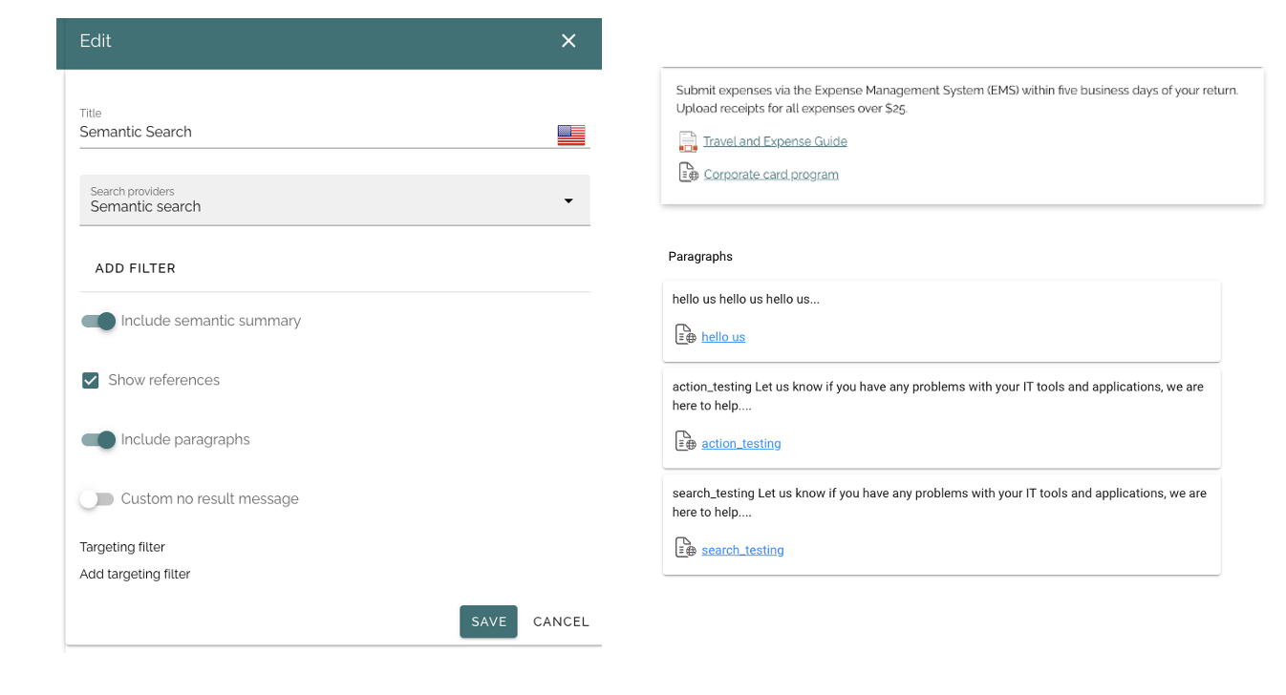Open the action_testing link
Image resolution: width=1286 pixels, height=695 pixels.
coord(741,443)
